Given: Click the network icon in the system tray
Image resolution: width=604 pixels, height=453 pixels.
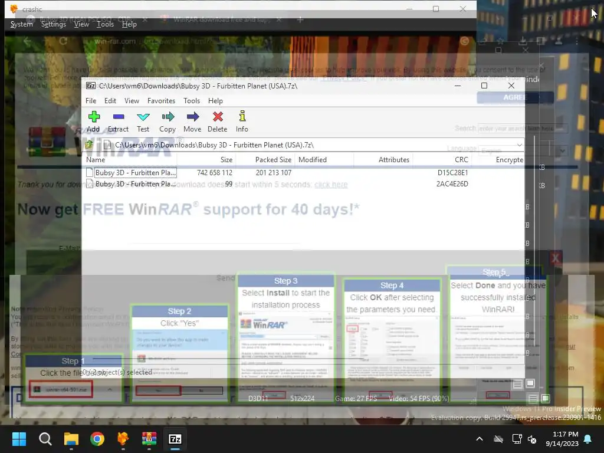Looking at the screenshot, I should click(x=517, y=439).
